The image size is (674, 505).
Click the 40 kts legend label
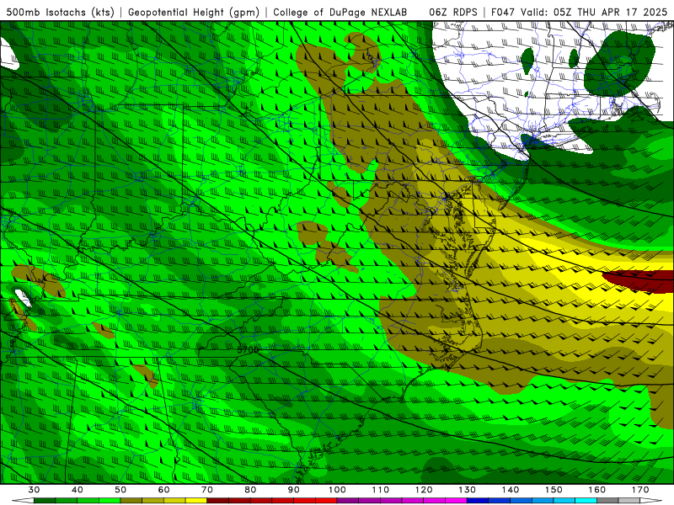[77, 490]
